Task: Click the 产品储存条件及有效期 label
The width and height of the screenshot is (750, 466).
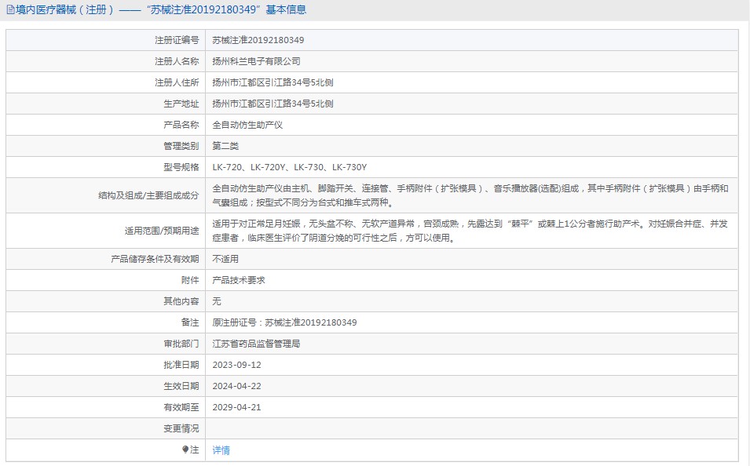Action: pyautogui.click(x=155, y=259)
